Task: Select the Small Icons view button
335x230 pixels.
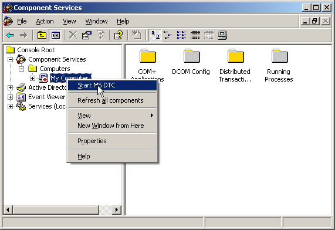Action: click(x=168, y=35)
